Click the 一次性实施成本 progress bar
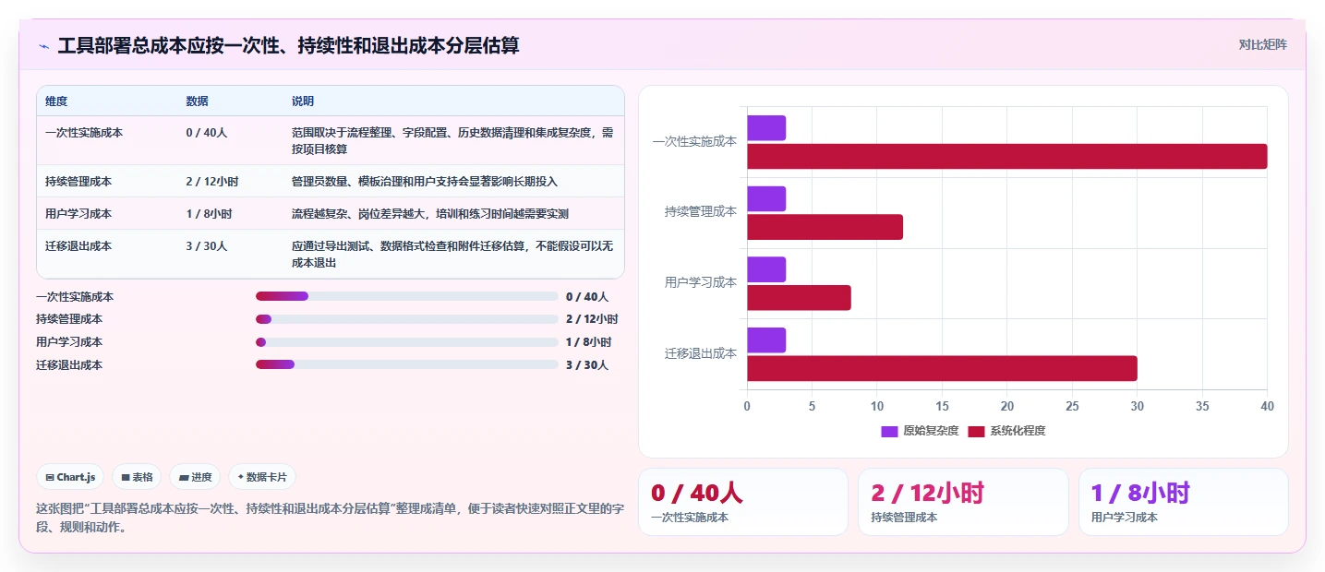Screen dimensions: 1325x572 click(x=407, y=296)
